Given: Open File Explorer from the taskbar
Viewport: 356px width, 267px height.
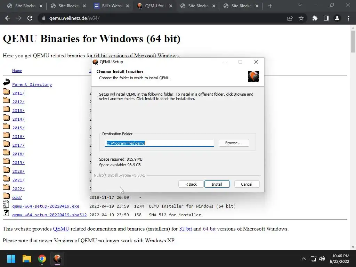Looking at the screenshot, I should click(x=26, y=259).
